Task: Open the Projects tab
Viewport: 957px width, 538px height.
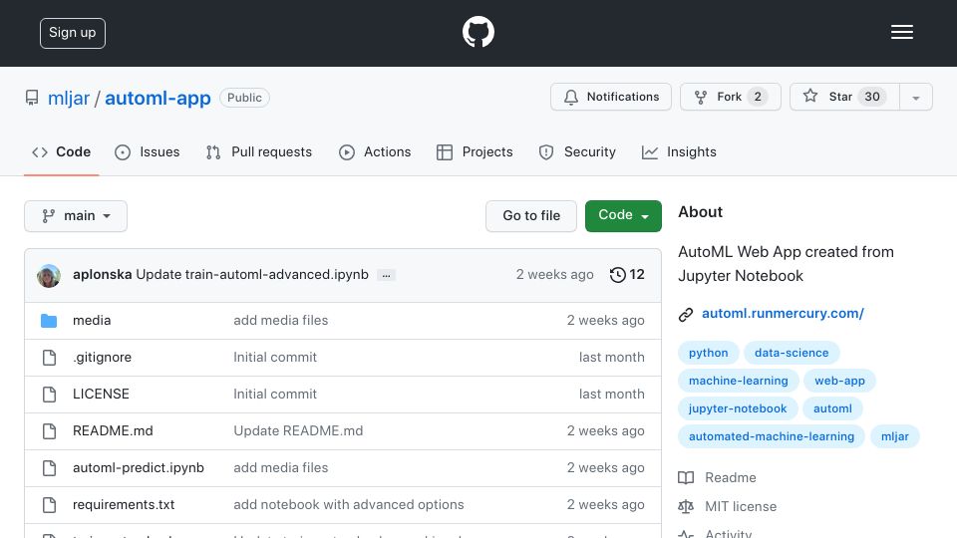Action: click(475, 151)
